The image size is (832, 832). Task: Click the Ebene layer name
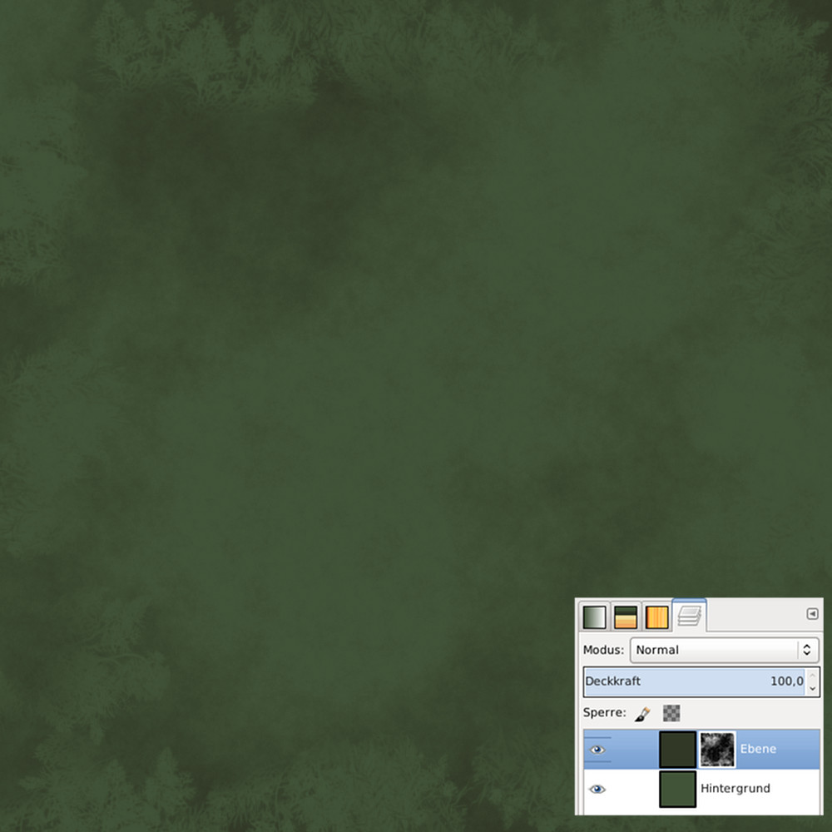point(758,749)
